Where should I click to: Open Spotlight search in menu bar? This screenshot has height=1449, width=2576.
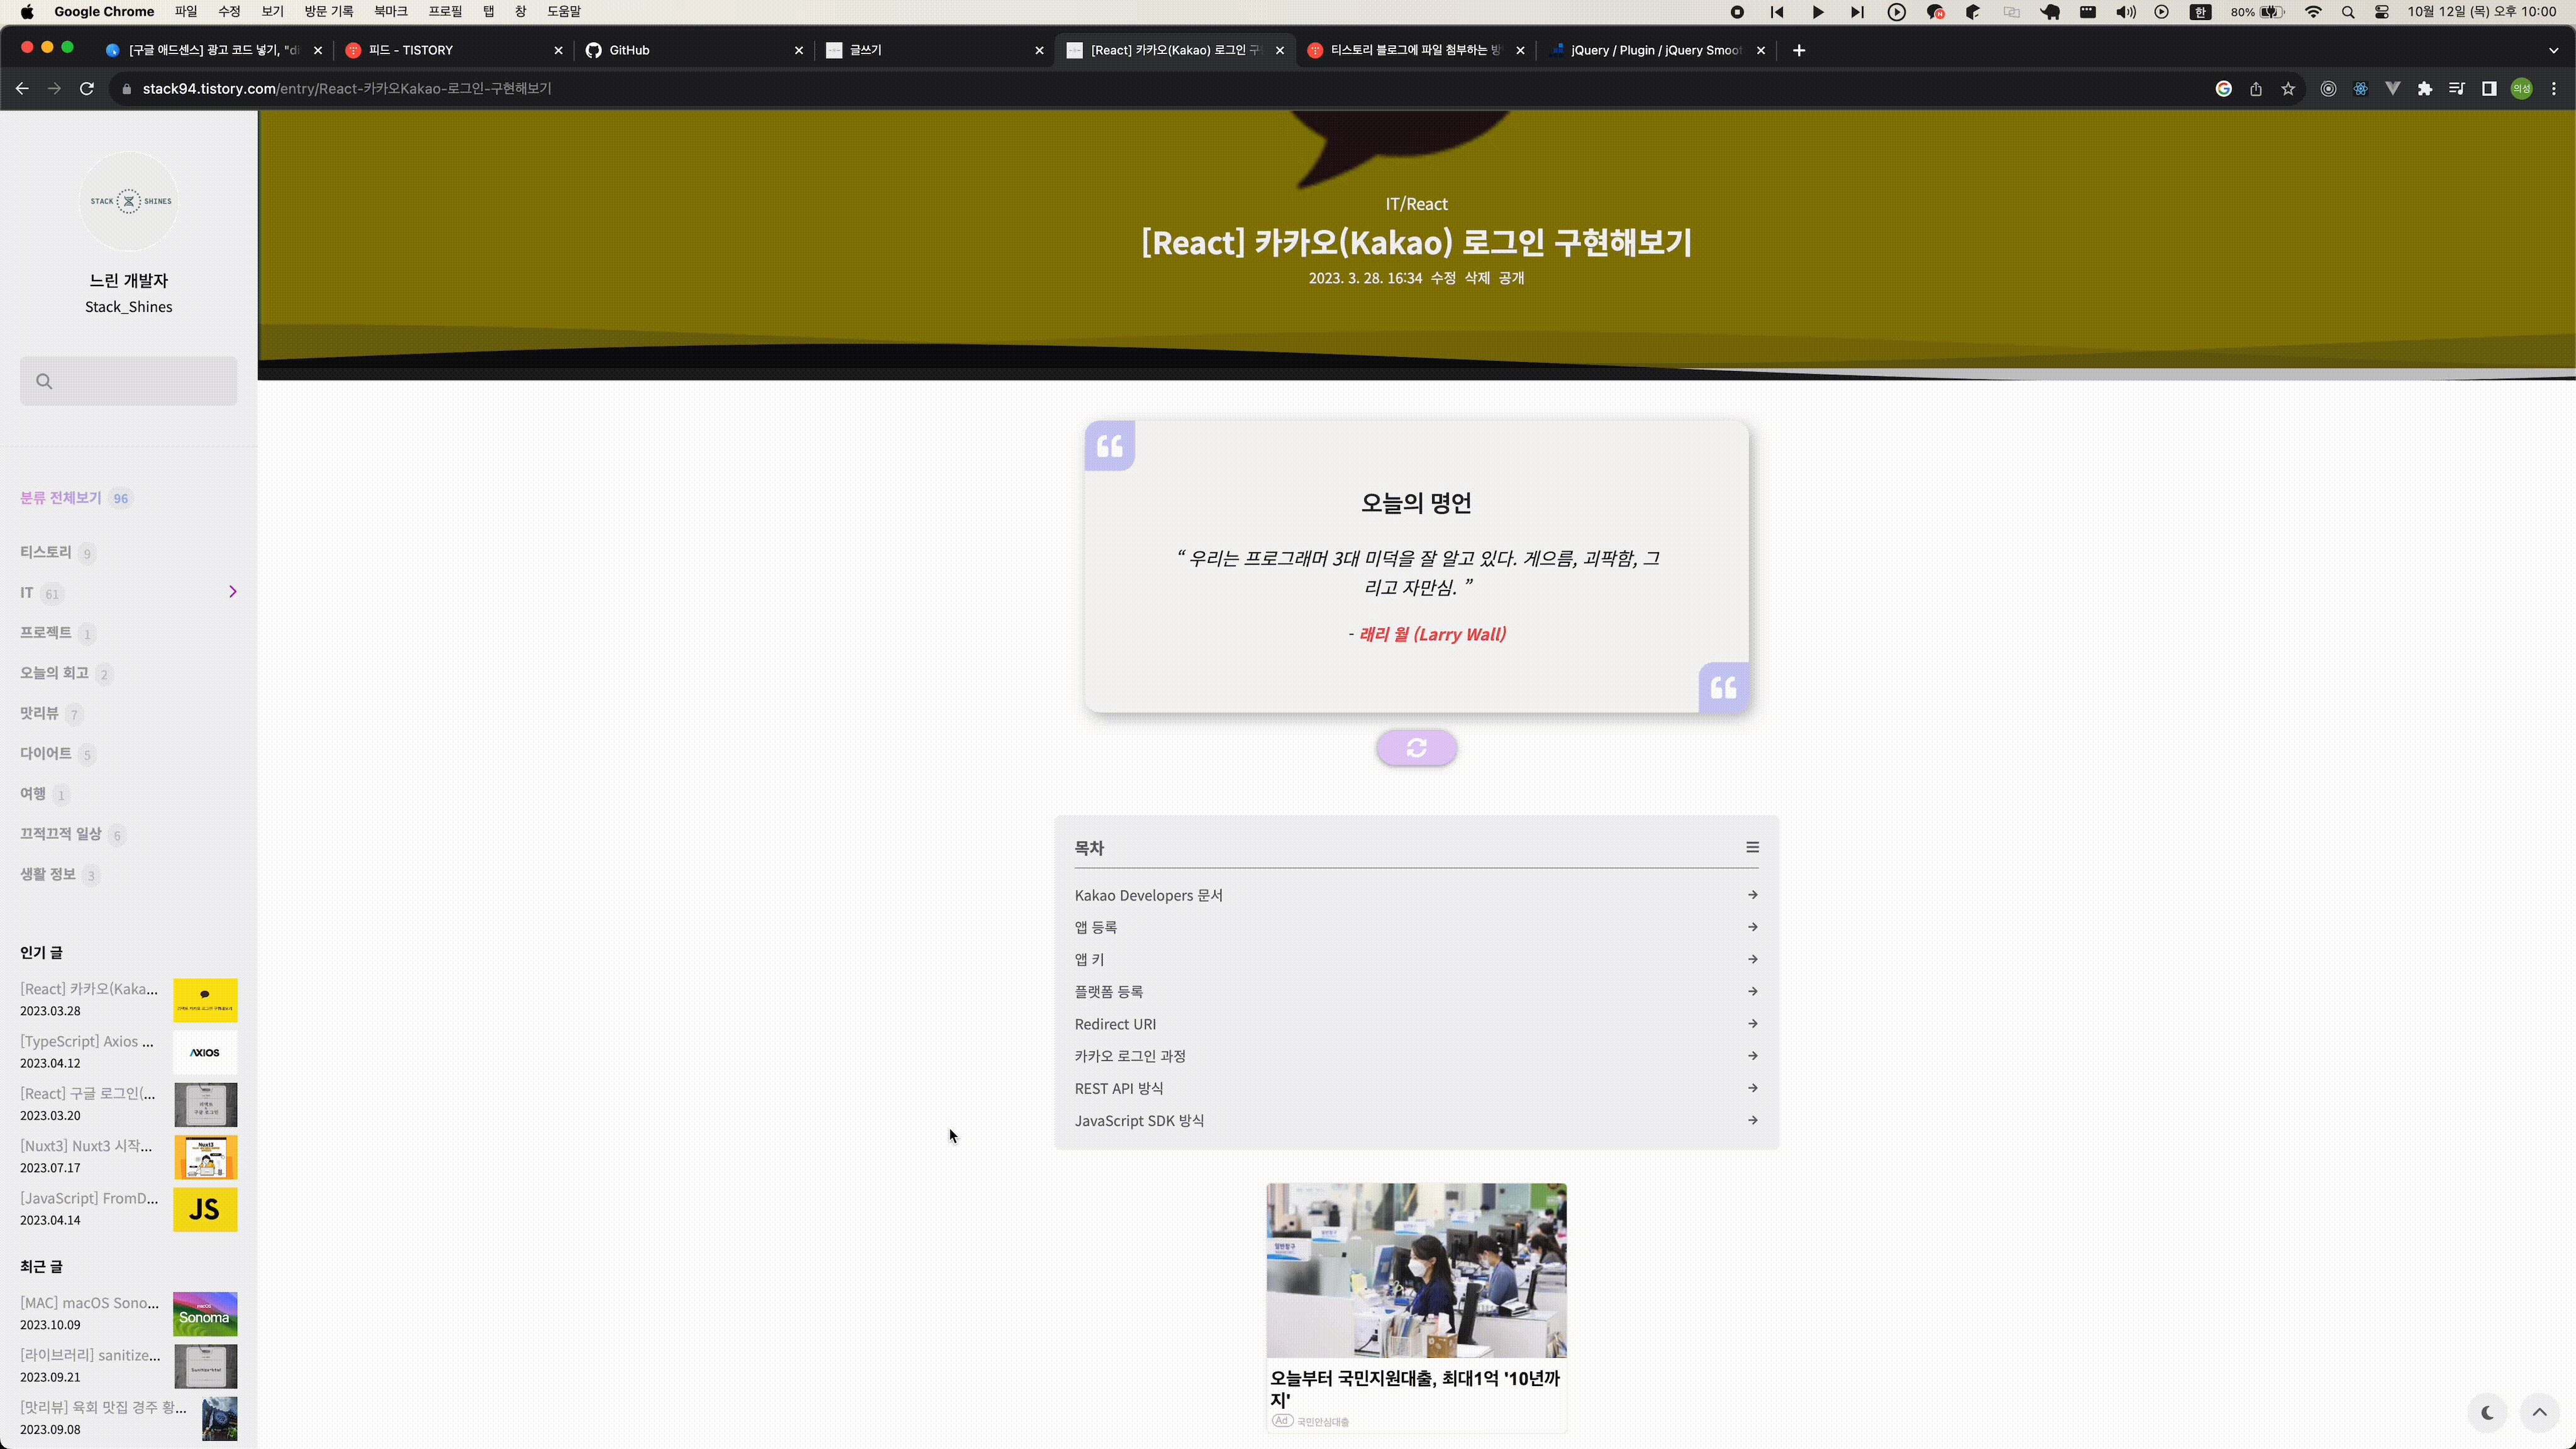coord(2348,12)
